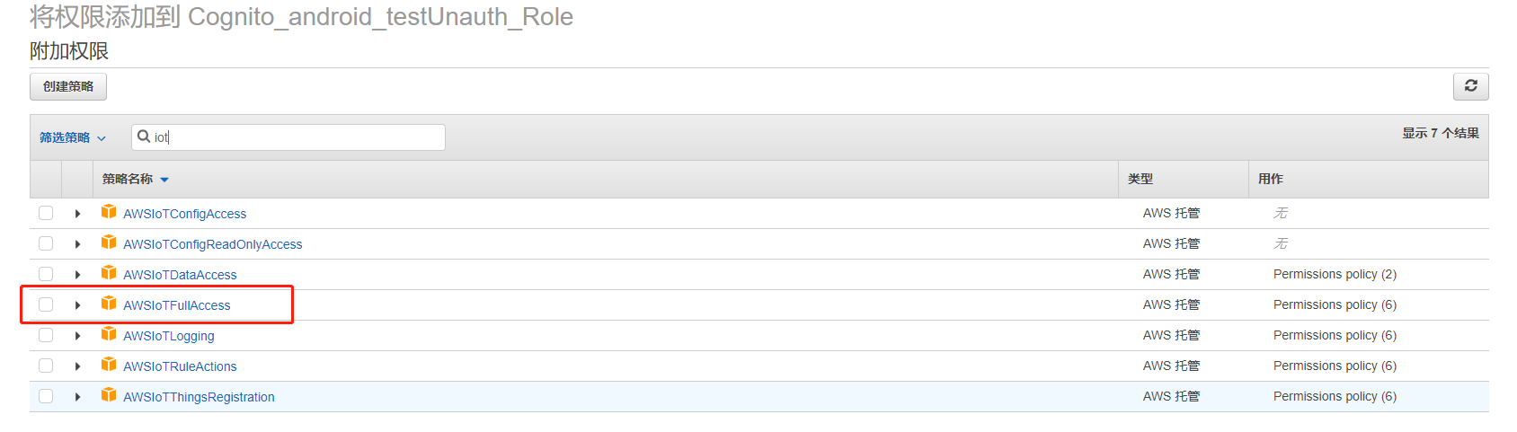Click the policy icon beside AWSIoTLogging
The height and width of the screenshot is (432, 1517).
point(109,334)
